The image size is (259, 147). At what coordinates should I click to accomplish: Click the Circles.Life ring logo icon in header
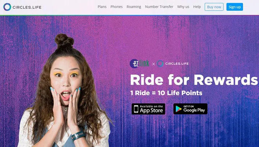pos(7,7)
